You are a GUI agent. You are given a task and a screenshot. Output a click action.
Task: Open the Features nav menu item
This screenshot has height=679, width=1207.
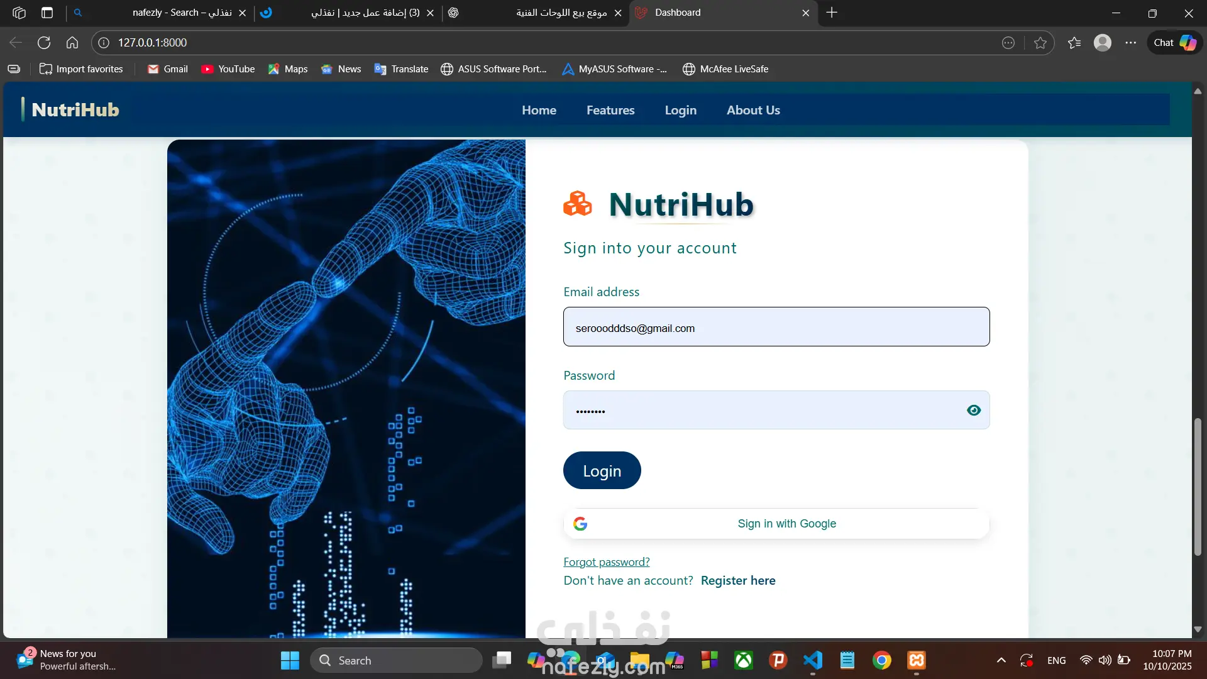(x=610, y=110)
